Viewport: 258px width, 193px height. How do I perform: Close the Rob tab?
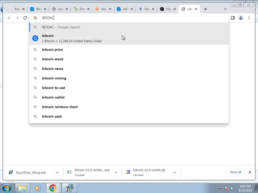[x=23, y=9]
